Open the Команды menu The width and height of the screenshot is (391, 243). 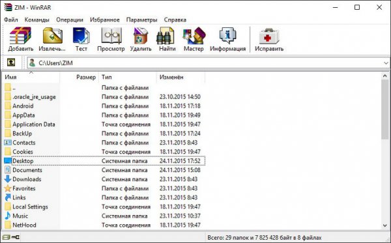pos(37,20)
